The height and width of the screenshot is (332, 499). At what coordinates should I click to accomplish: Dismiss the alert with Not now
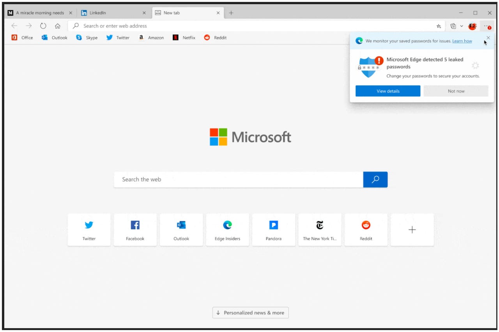pos(455,91)
